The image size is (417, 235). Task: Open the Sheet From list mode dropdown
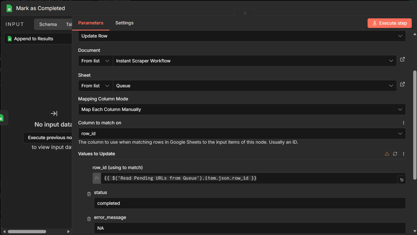click(x=96, y=86)
